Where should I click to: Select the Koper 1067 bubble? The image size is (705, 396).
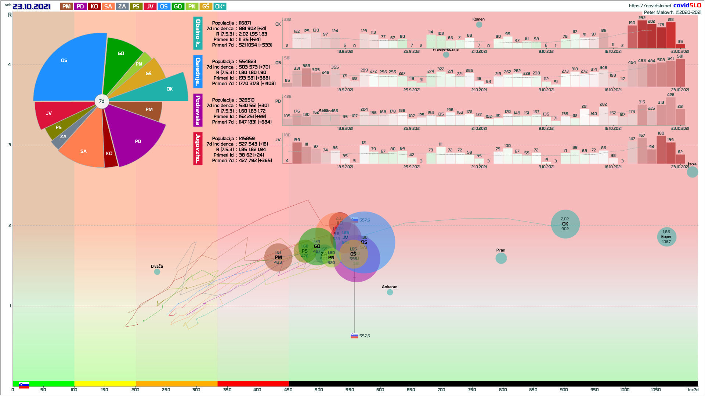666,237
